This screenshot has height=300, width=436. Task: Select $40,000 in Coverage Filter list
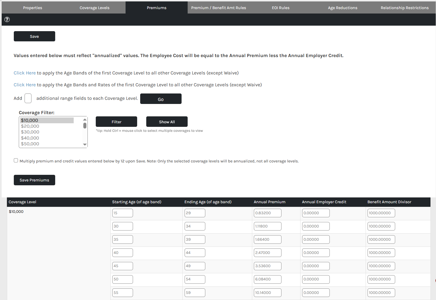(x=47, y=138)
